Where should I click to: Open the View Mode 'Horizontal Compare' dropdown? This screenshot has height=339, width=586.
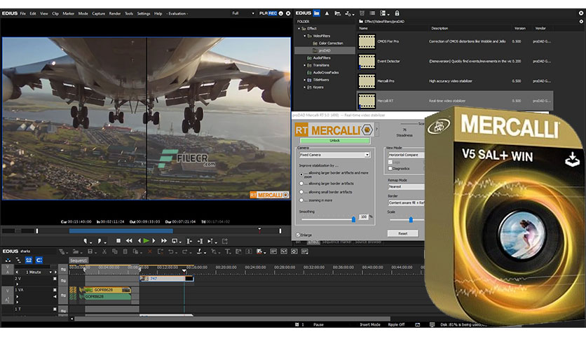407,155
